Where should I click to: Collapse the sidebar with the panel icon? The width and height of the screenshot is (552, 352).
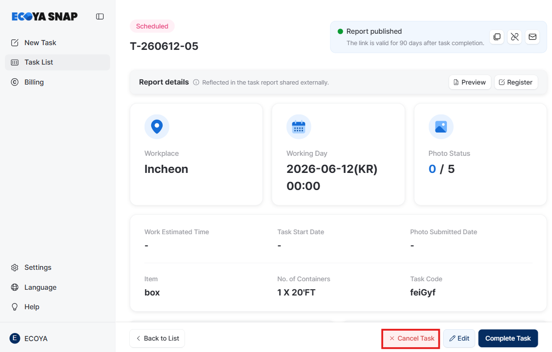tap(100, 17)
